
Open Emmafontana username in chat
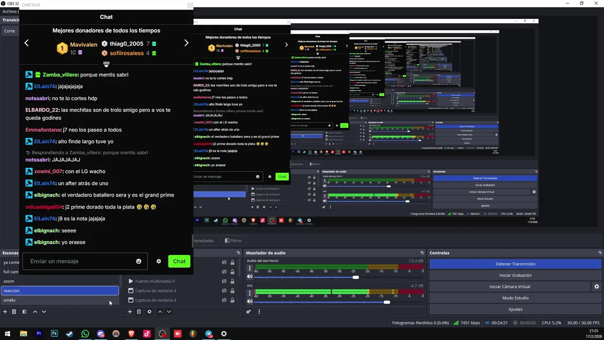(x=43, y=130)
